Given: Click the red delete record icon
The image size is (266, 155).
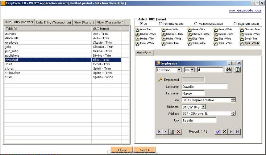Looking at the screenshot, I should pyautogui.click(x=178, y=132).
